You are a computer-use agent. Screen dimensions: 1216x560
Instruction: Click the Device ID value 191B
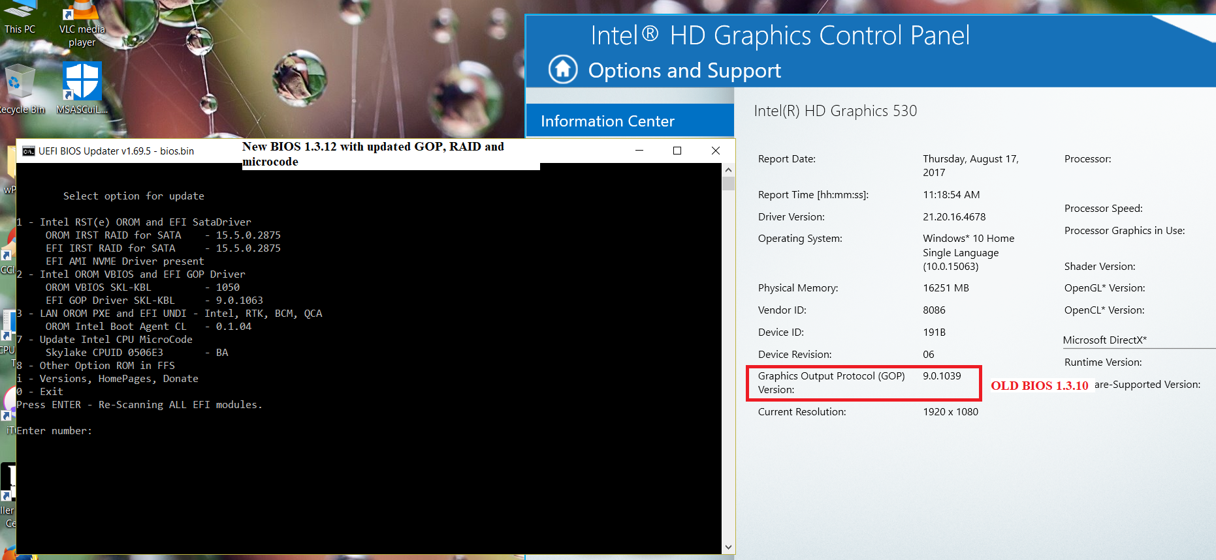click(934, 332)
